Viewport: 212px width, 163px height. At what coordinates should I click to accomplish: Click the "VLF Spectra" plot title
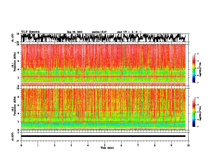[30, 32]
